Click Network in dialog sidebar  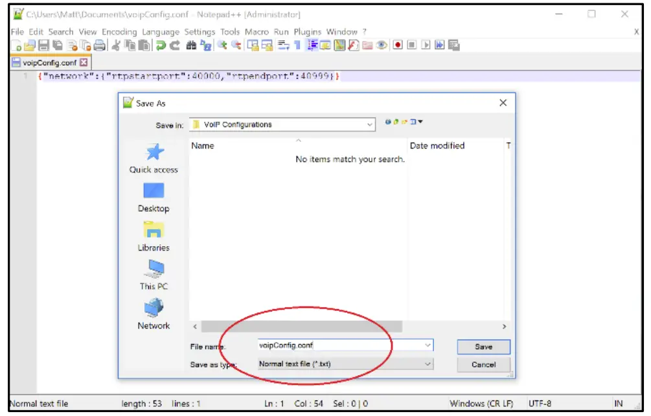[x=154, y=315]
